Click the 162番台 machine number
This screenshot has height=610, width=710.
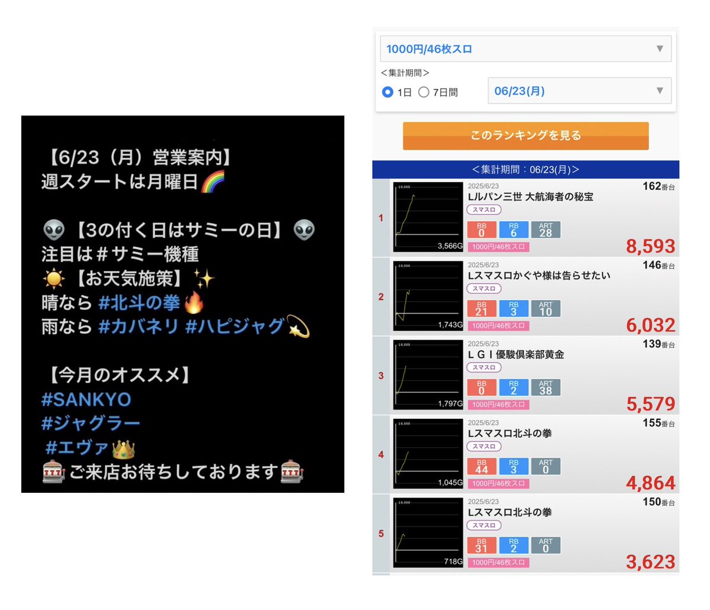(659, 186)
